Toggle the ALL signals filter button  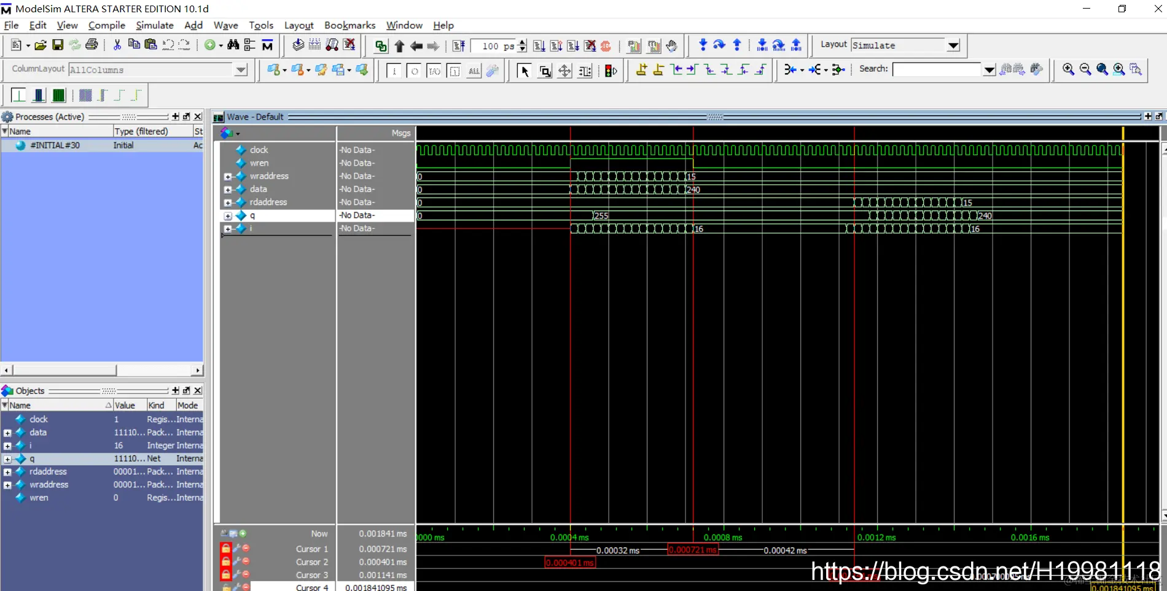(474, 71)
